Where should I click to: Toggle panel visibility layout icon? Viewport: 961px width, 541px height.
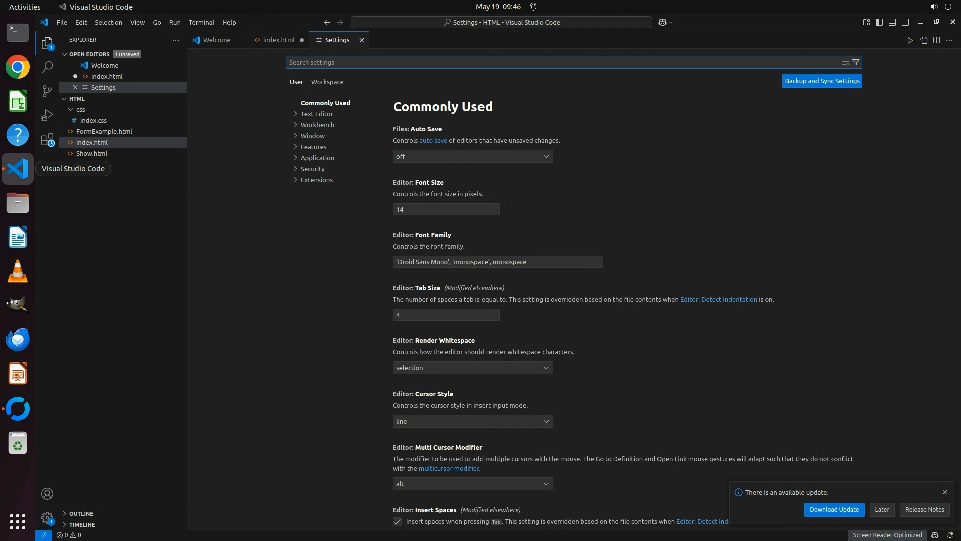coord(892,22)
